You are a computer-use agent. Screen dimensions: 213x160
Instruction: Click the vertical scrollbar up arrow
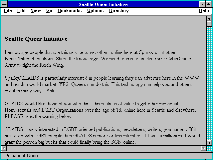click(209, 19)
